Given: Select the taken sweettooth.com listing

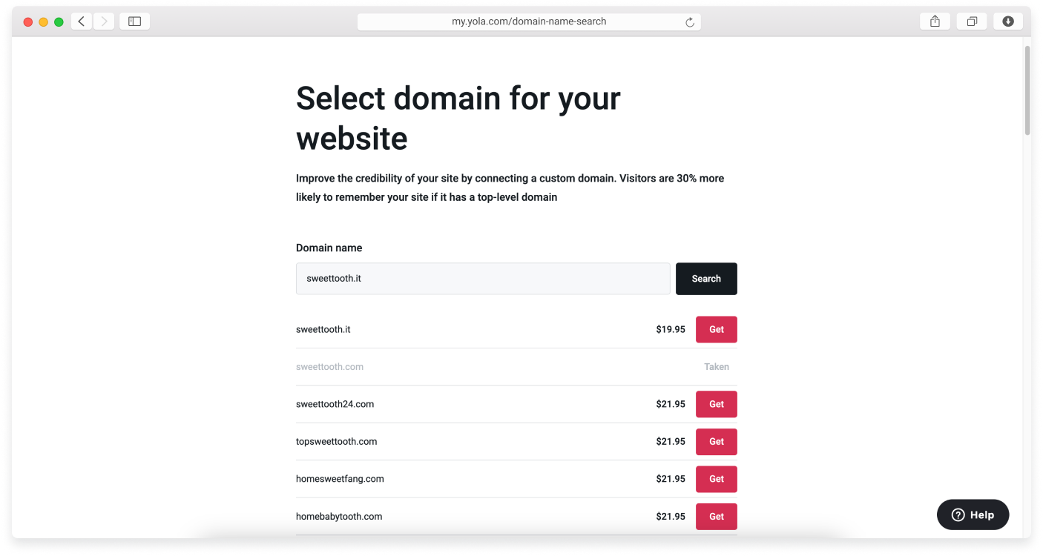Looking at the screenshot, I should coord(330,366).
